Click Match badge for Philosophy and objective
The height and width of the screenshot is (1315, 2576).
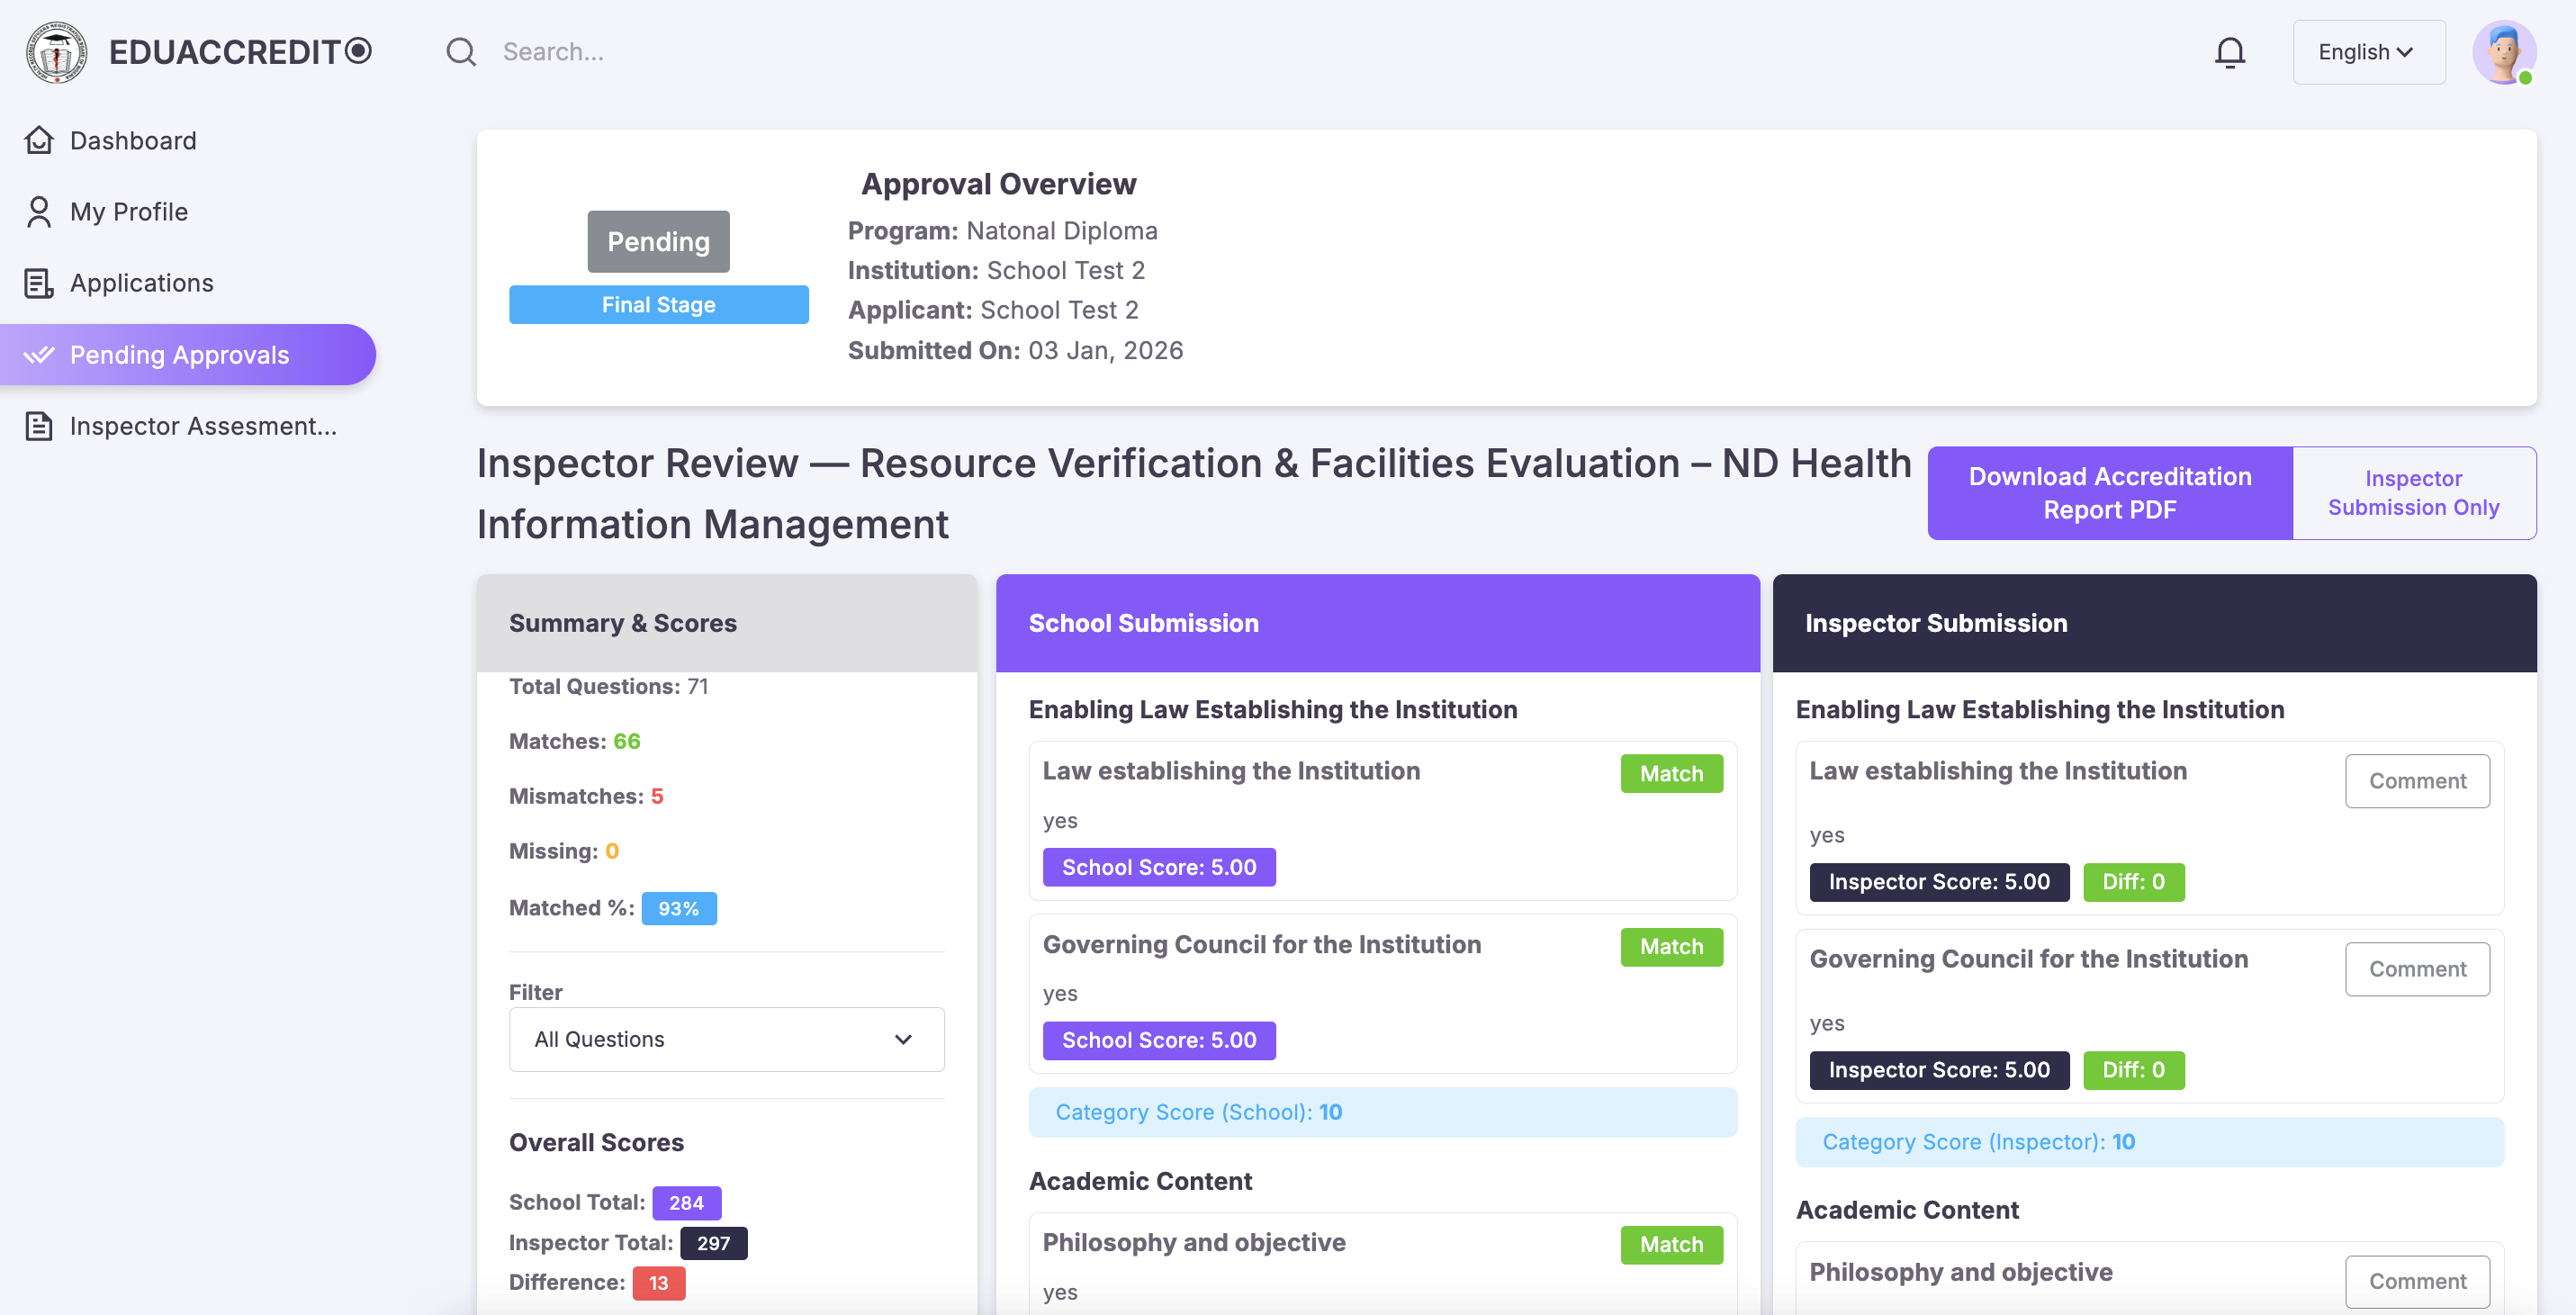click(1671, 1244)
